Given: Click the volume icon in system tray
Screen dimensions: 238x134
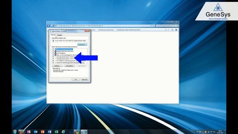Looking at the screenshot, I should coord(209,132).
